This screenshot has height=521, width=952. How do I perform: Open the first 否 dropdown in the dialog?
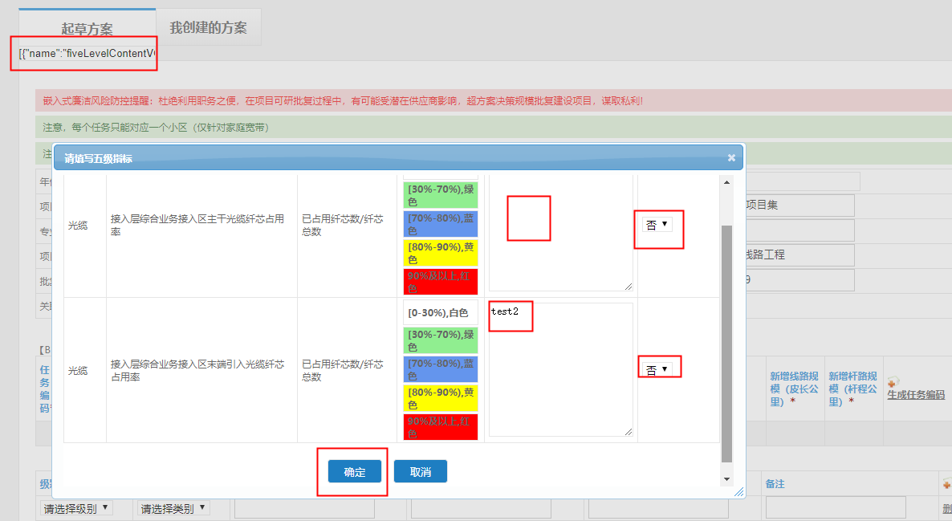coord(658,224)
